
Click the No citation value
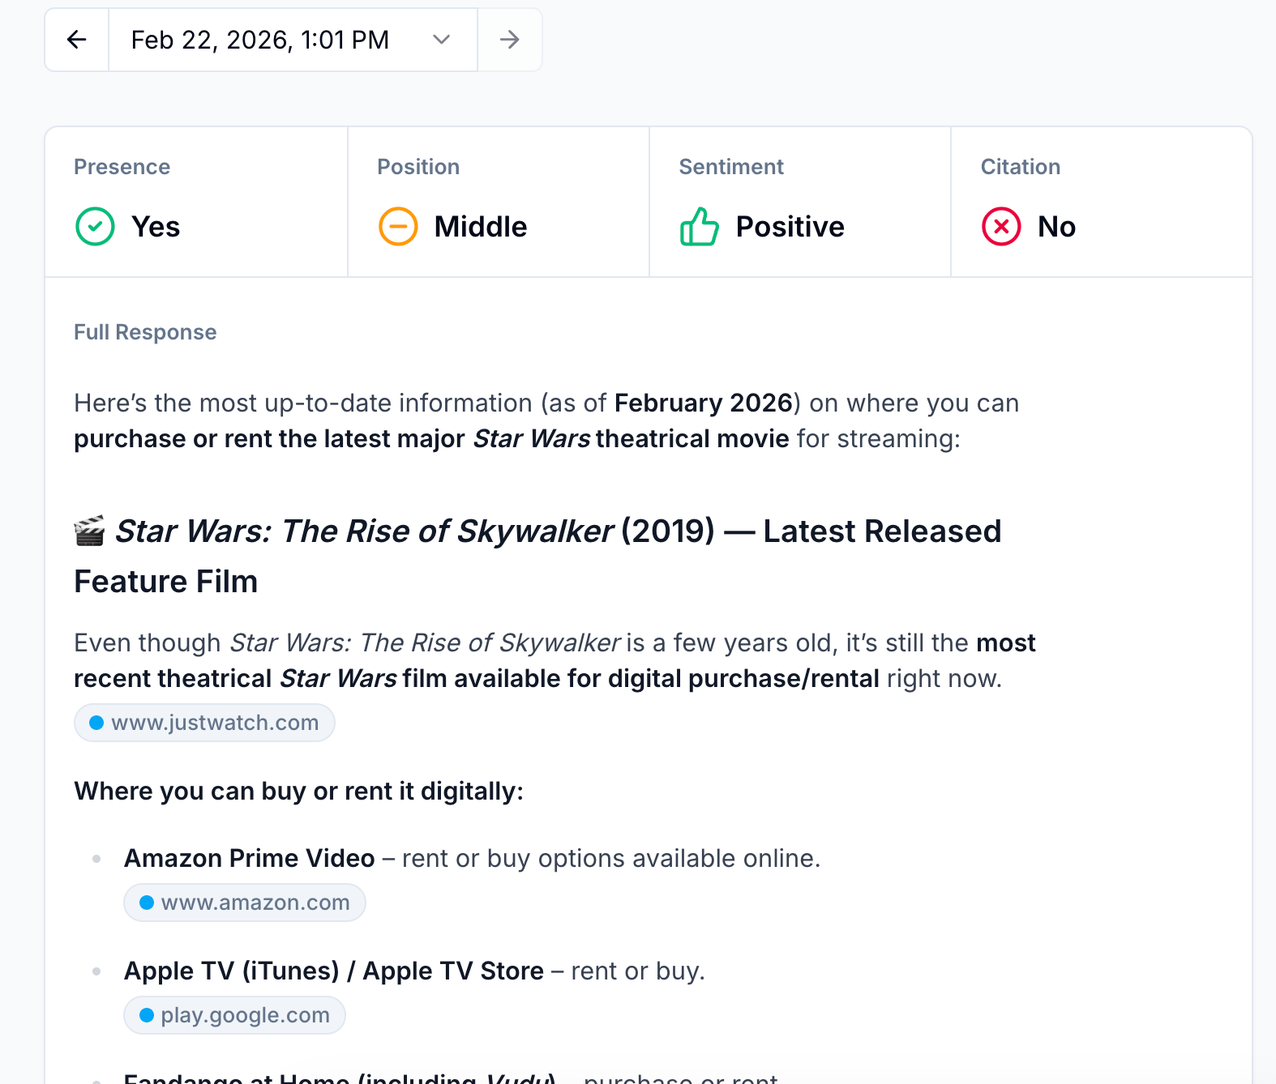pyautogui.click(x=1057, y=227)
